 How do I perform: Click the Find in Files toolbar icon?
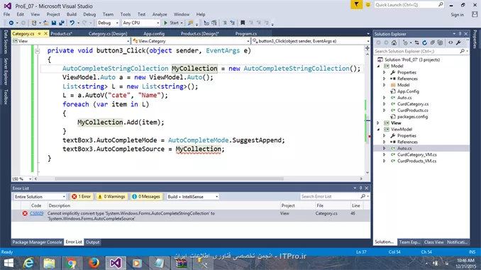(191, 23)
